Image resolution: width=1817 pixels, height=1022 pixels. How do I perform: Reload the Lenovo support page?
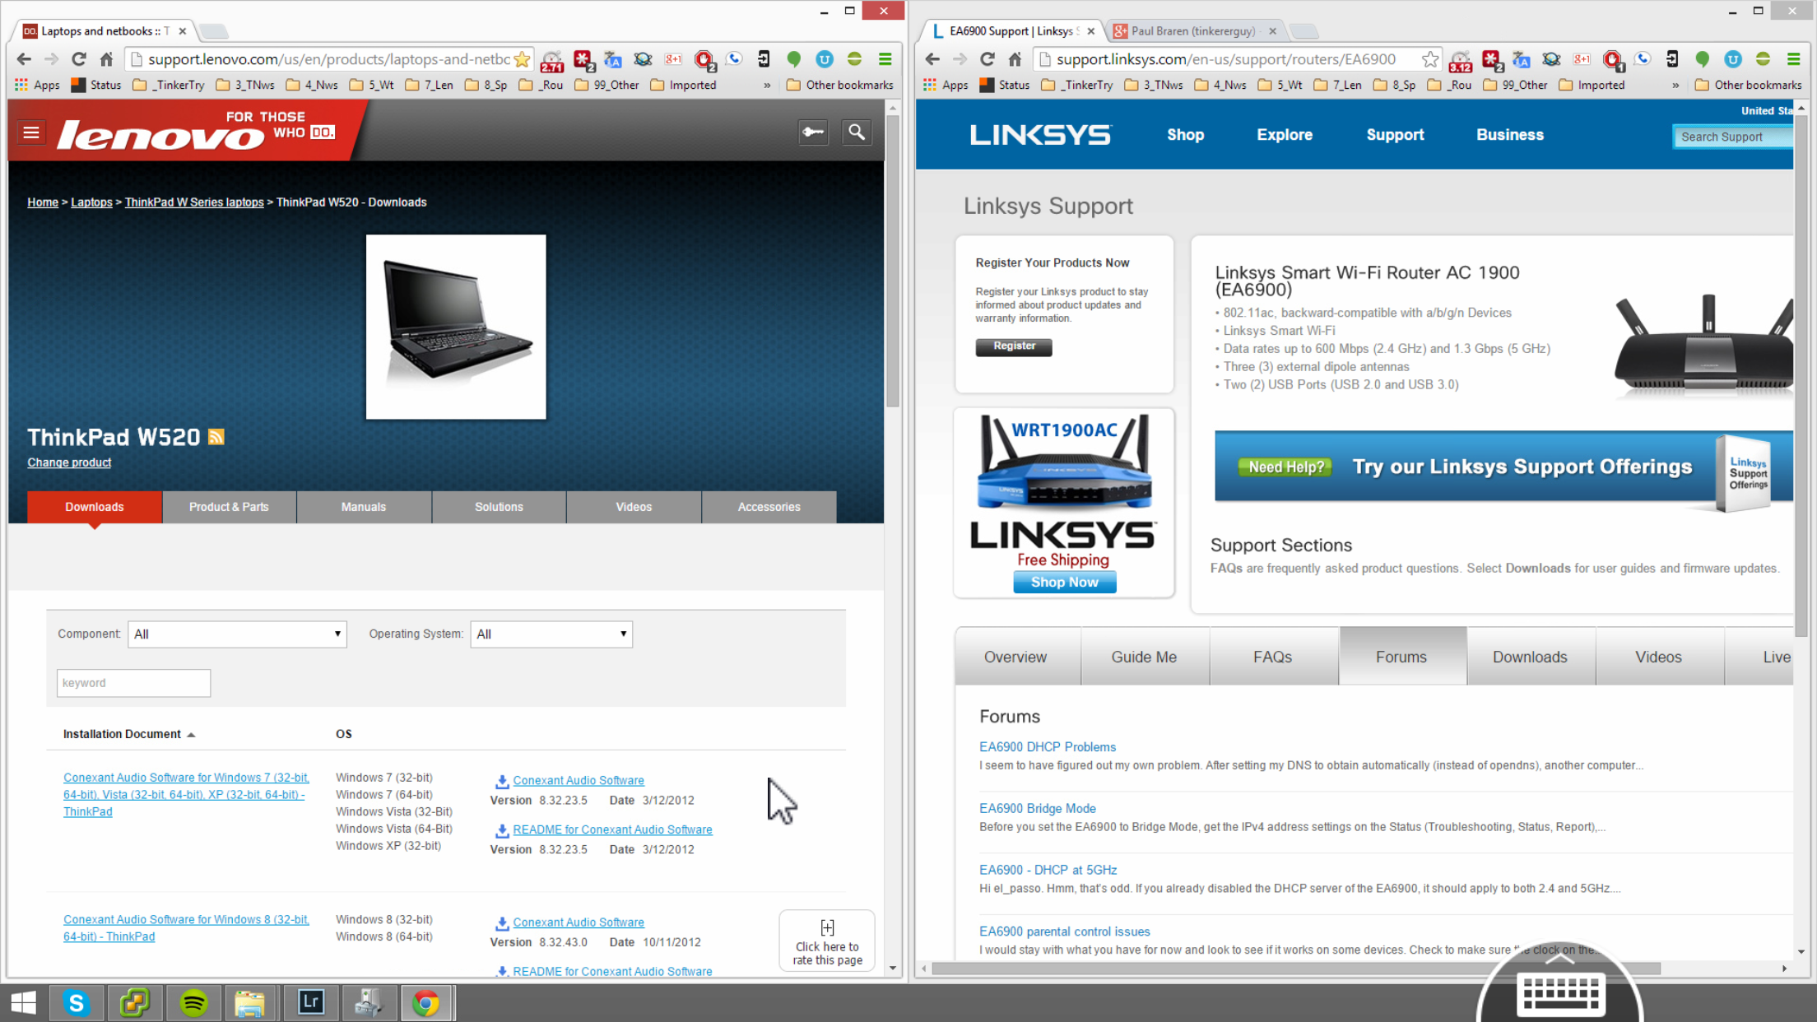[x=78, y=59]
